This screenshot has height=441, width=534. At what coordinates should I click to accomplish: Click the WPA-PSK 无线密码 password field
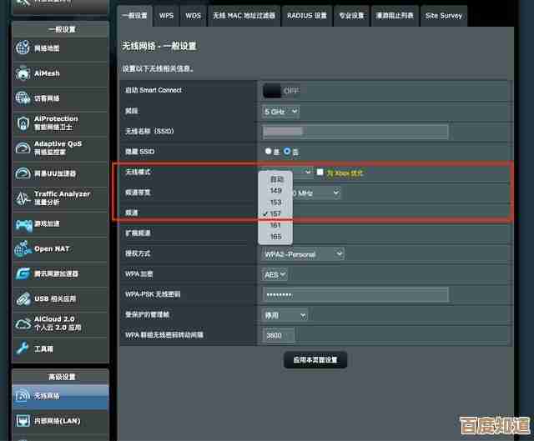click(x=355, y=294)
